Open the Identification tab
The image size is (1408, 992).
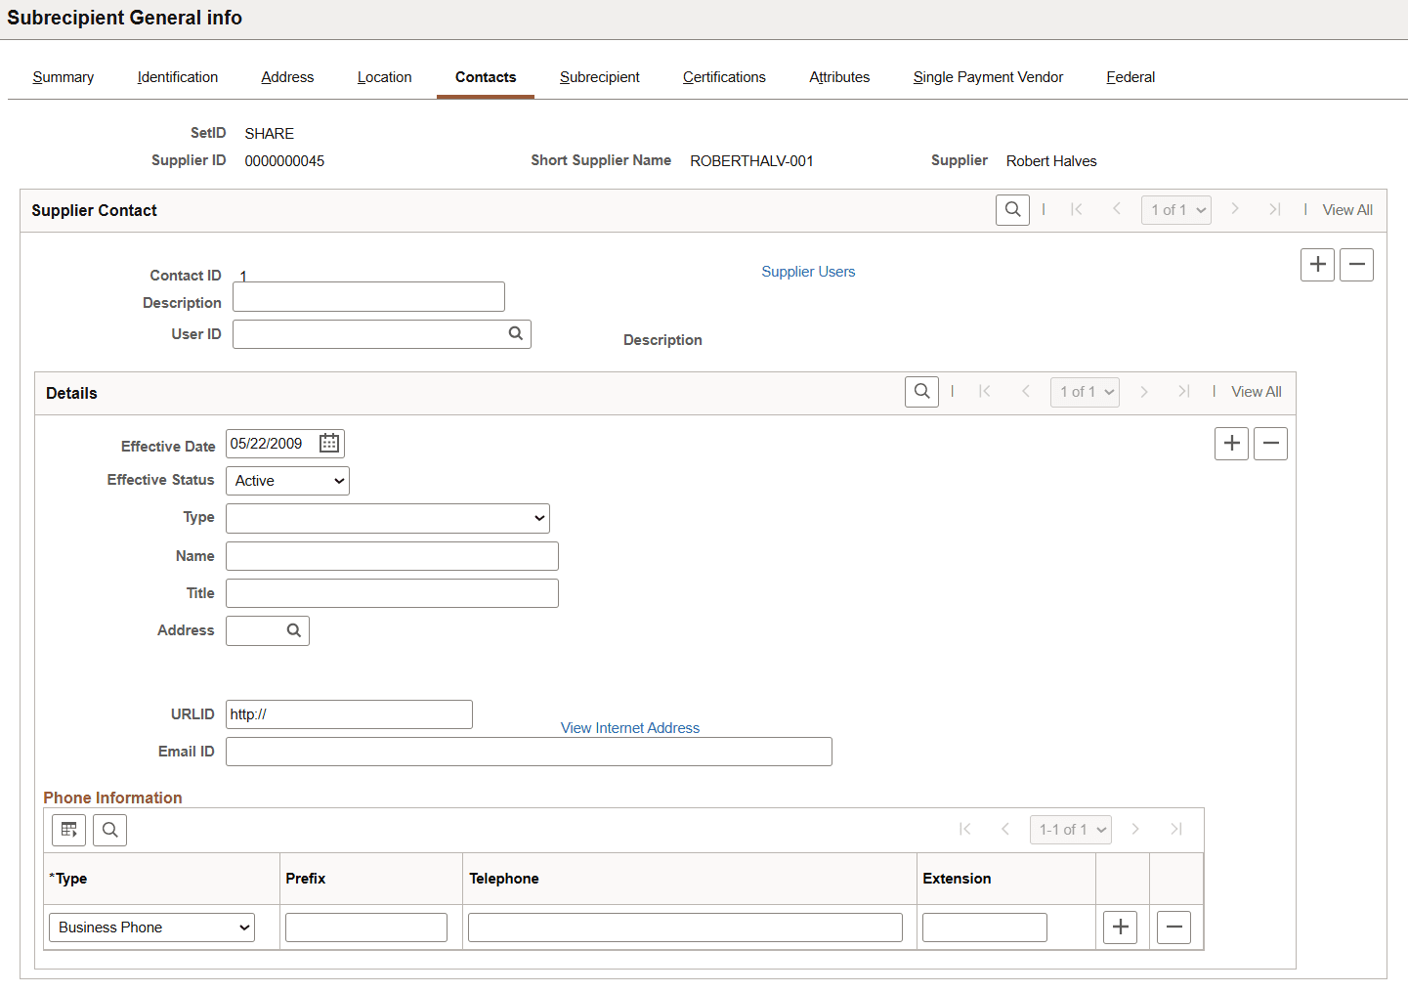point(178,77)
